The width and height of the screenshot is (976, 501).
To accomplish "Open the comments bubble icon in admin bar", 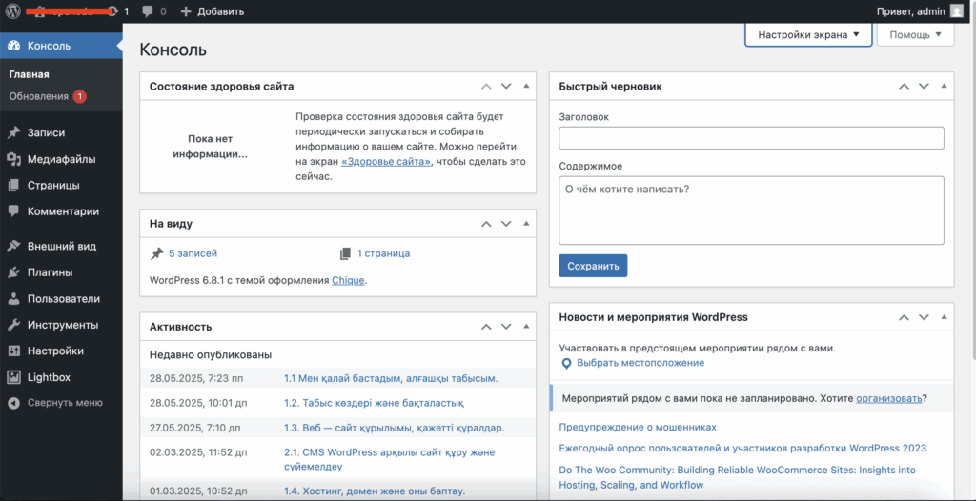I will [x=147, y=11].
